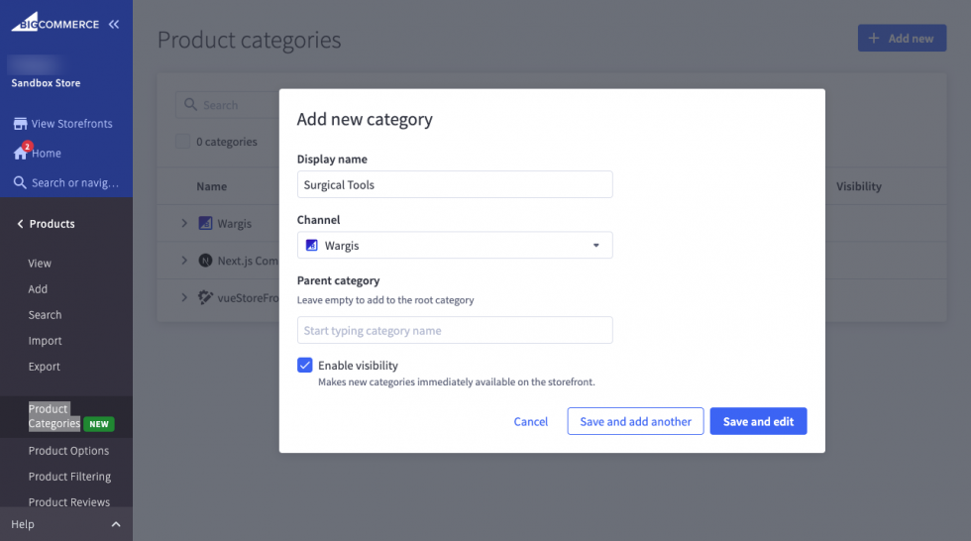Tick the select-all categories checkbox
Image resolution: width=971 pixels, height=541 pixels.
pos(183,142)
